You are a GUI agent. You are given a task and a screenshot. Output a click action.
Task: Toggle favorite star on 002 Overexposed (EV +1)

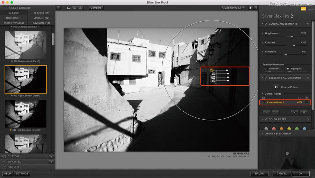pyautogui.click(x=12, y=61)
